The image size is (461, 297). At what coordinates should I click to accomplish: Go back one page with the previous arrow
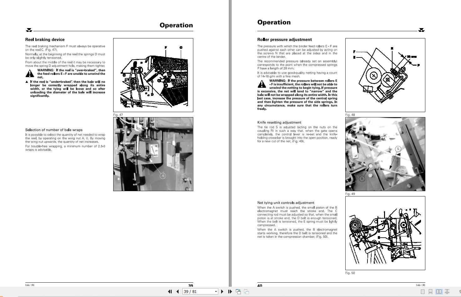pyautogui.click(x=177, y=291)
